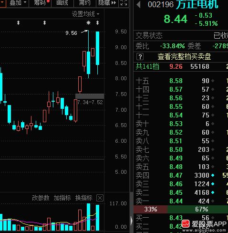Toggle the 简约 simplified view mode
The image size is (228, 233).
[x=85, y=3]
